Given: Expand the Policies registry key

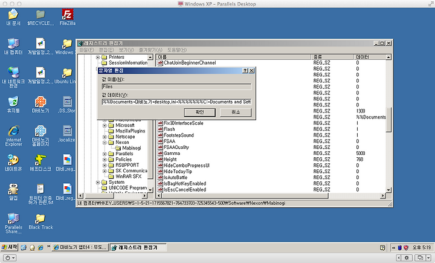Looking at the screenshot, I should (105, 160).
